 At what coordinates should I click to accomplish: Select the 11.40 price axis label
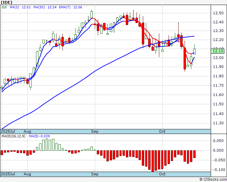pos(218,114)
